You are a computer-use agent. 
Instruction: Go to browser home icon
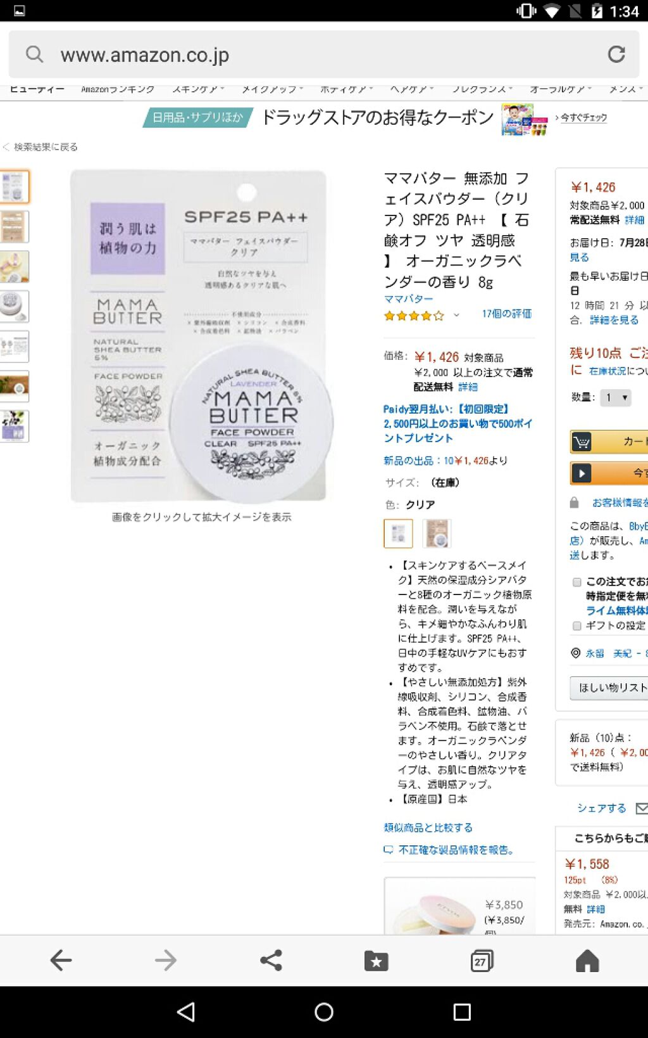click(587, 961)
